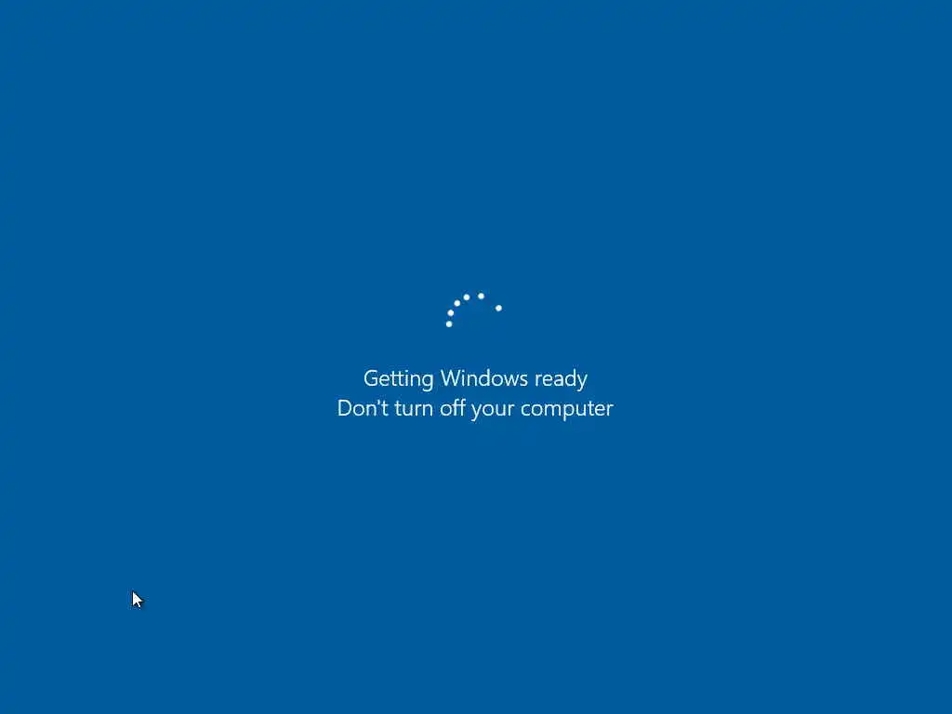Click the word "off" in the warning
The height and width of the screenshot is (714, 952).
[453, 407]
